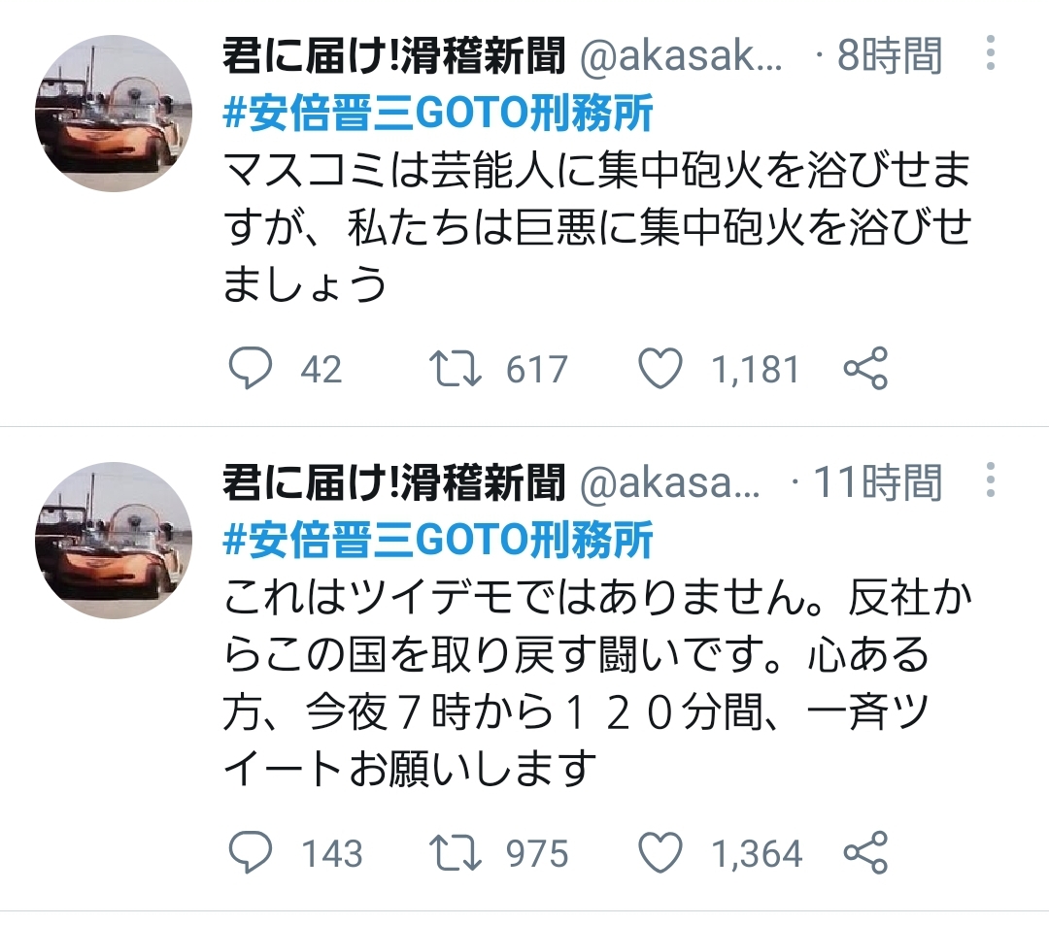
Task: Like the tweet with 1,364 likes
Action: point(661,853)
